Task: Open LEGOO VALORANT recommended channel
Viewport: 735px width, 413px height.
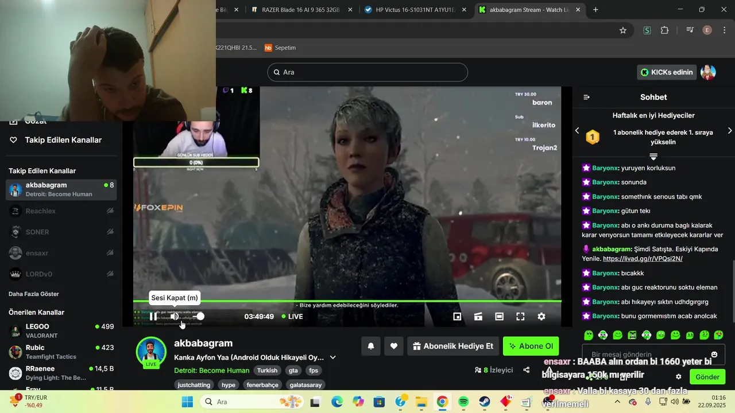Action: pos(61,331)
